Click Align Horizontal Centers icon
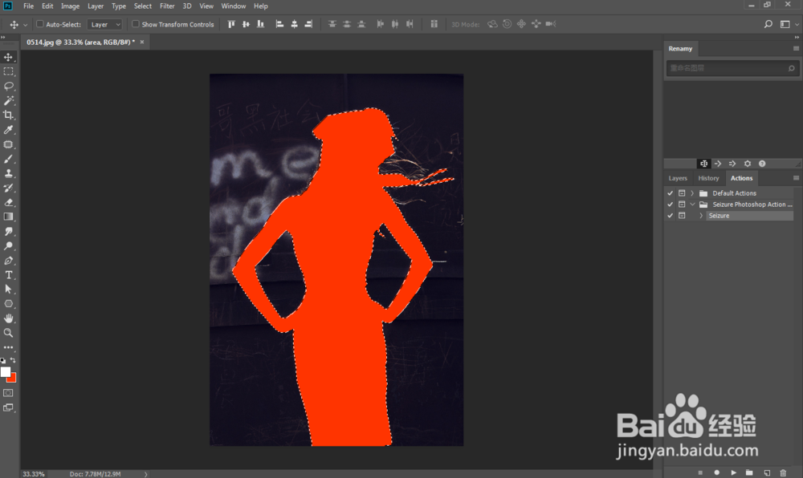 [x=294, y=24]
